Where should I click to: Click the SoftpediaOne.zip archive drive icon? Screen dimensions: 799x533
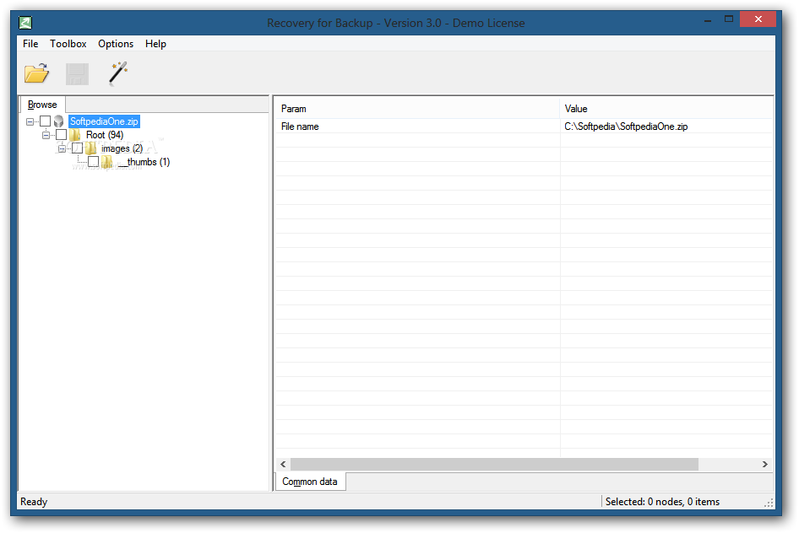tap(59, 121)
